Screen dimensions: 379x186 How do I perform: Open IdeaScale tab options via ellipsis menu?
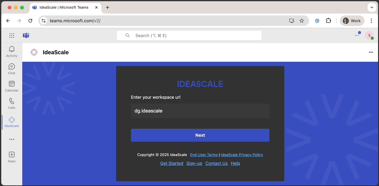click(x=371, y=52)
